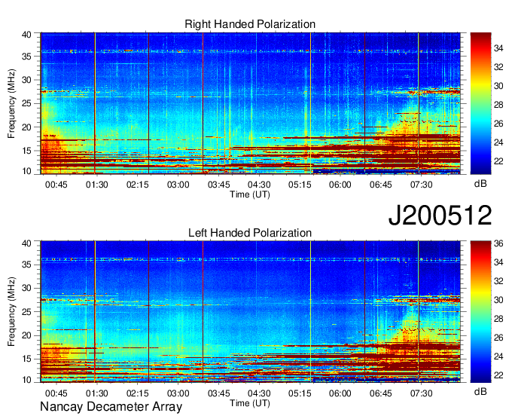Click the 15 MHz tick on Left Handed plot
Viewport: 512px width, 416px height.
click(26, 359)
